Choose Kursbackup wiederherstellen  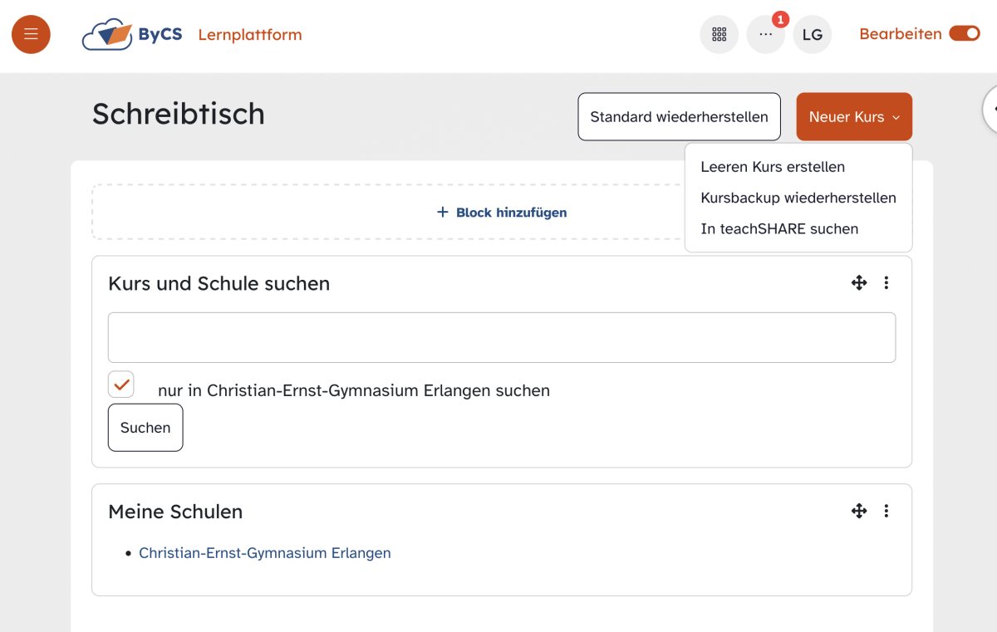coord(798,198)
